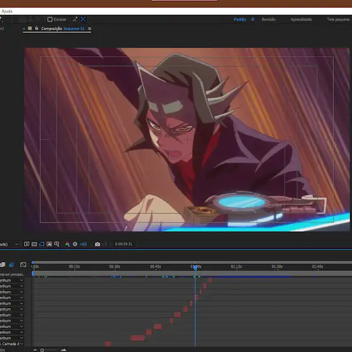Open the composition panel menu
The image size is (352, 352).
coord(89,29)
